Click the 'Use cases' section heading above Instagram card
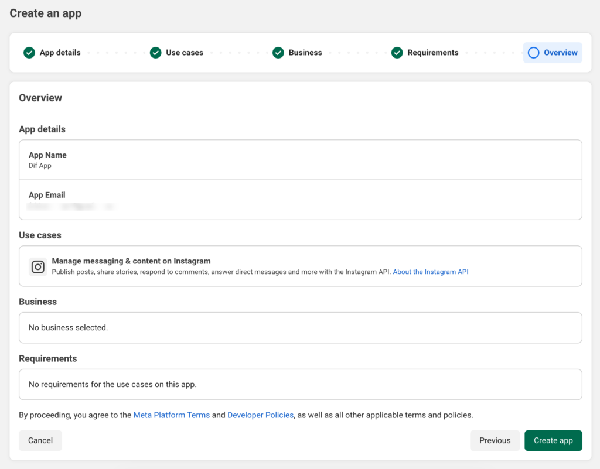Image resolution: width=600 pixels, height=469 pixels. point(40,235)
